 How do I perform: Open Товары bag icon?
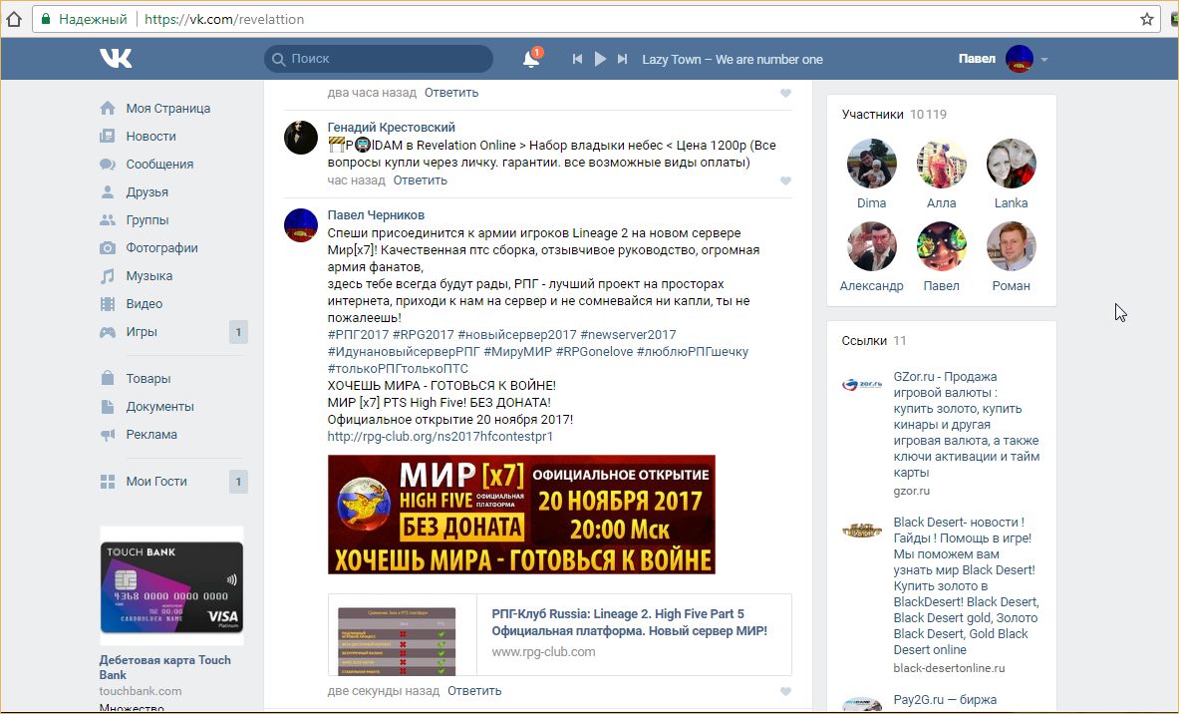(108, 379)
